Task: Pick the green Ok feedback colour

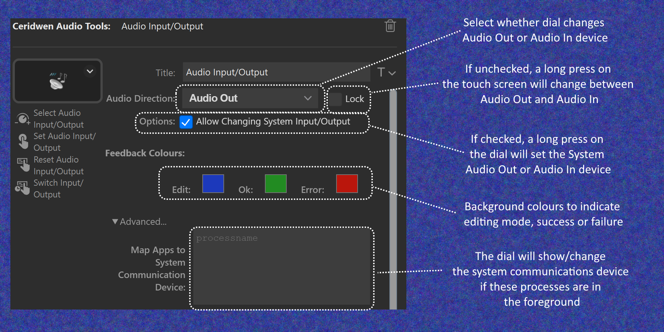Action: [276, 184]
